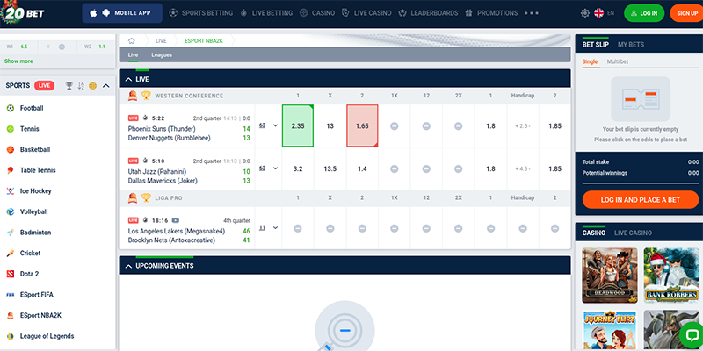Select Dota 2 logo icon
Screen dimensions: 703x351
click(11, 274)
